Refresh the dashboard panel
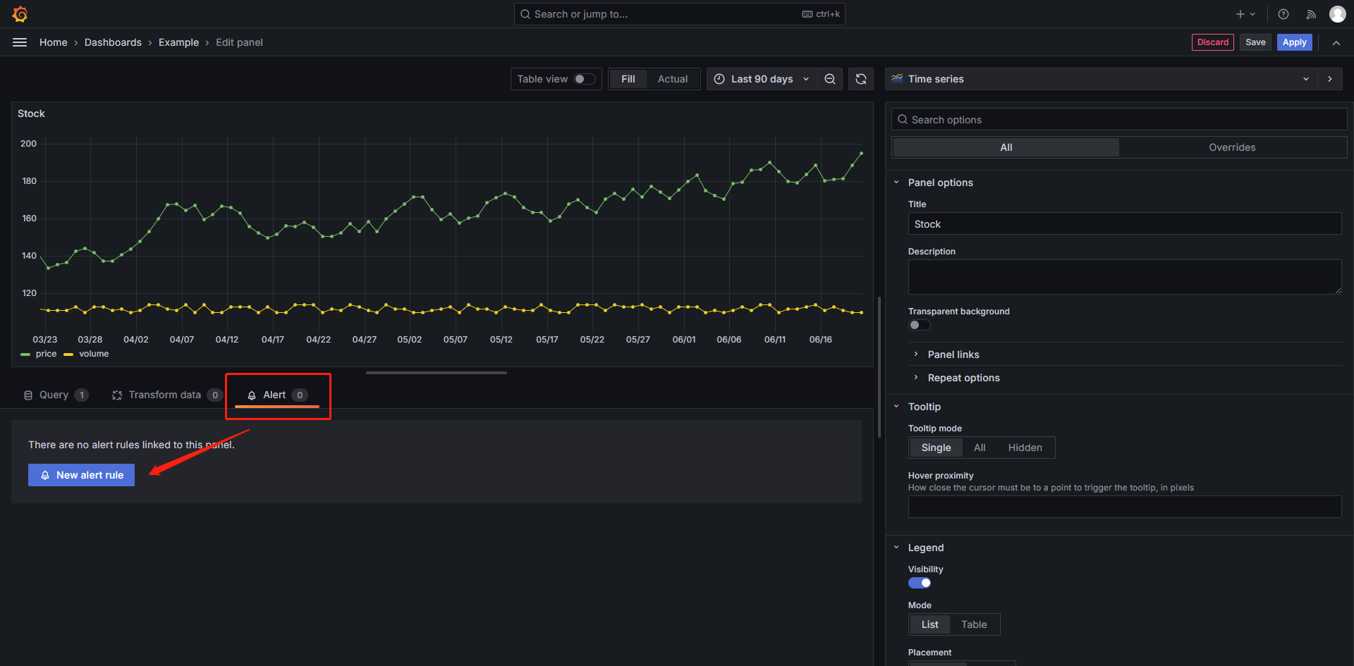The image size is (1354, 666). click(861, 79)
